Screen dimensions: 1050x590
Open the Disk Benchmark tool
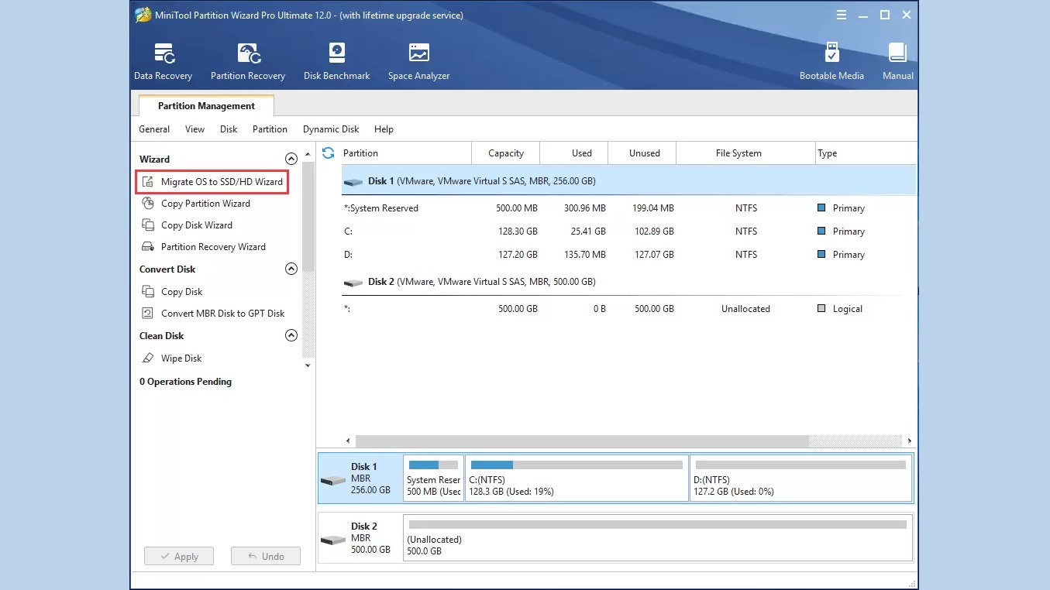(x=336, y=61)
